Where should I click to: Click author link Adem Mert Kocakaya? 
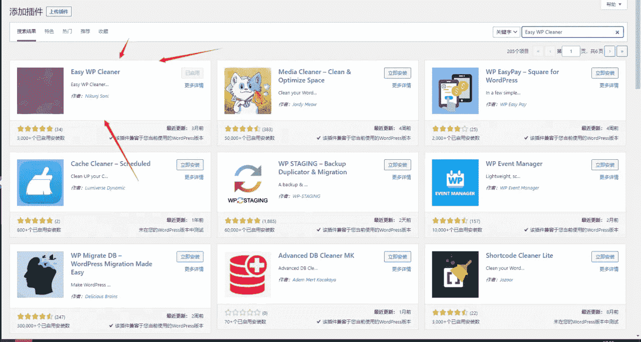(314, 280)
